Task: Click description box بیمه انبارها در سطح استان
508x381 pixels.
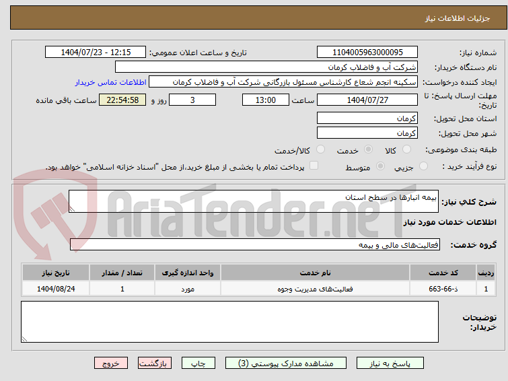Action: [x=254, y=201]
